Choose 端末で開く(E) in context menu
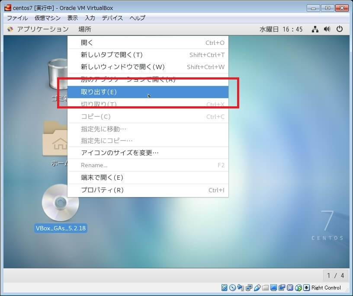The width and height of the screenshot is (353, 296). click(x=102, y=178)
